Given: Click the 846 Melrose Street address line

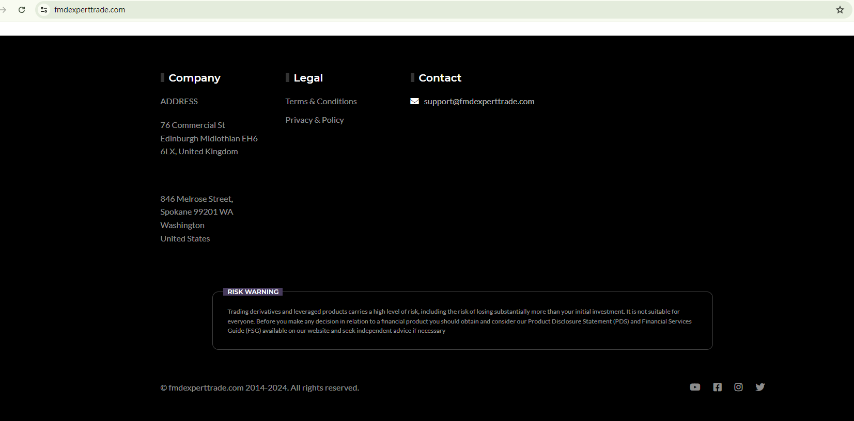Looking at the screenshot, I should pos(196,199).
